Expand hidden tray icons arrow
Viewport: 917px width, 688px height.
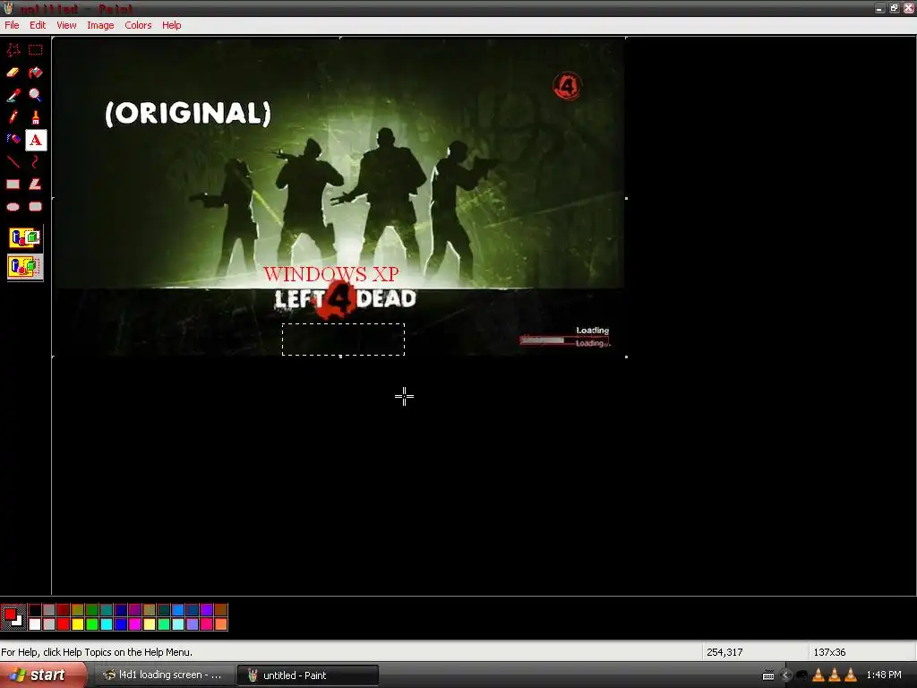[x=785, y=675]
